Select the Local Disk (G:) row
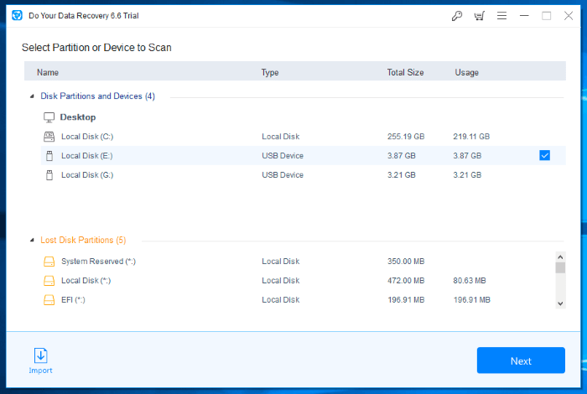587x394 pixels. coord(304,175)
